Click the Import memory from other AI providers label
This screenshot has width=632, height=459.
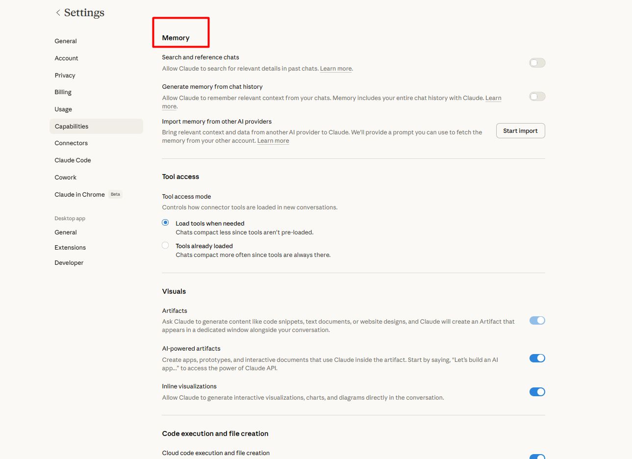coord(217,122)
